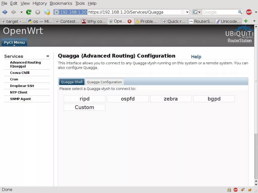
Task: Open the back/forward history dropdown arrow
Action: coord(21,12)
